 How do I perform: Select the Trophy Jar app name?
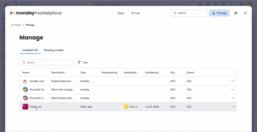click(x=35, y=107)
